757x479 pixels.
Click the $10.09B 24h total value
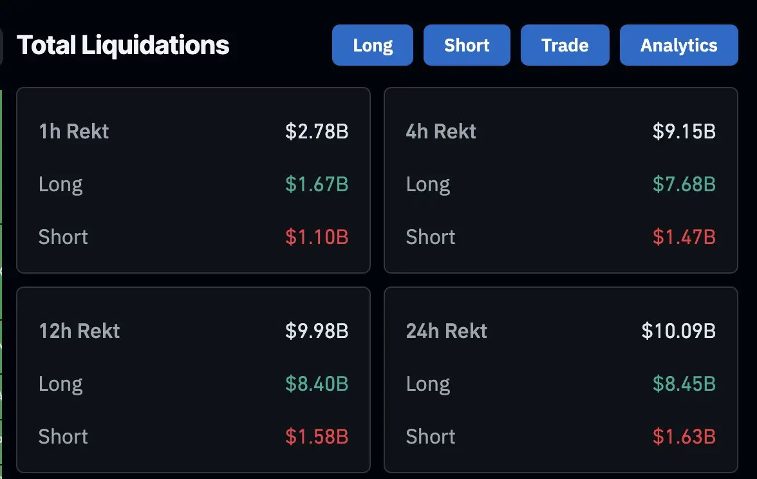pyautogui.click(x=678, y=331)
